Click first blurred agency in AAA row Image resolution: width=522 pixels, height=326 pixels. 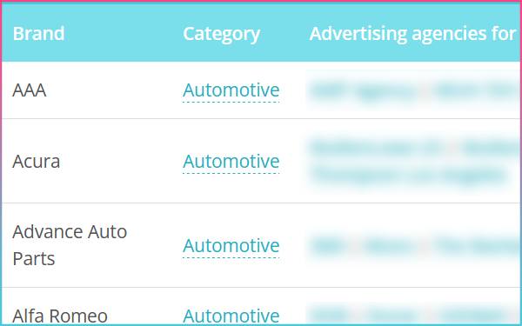pyautogui.click(x=362, y=90)
